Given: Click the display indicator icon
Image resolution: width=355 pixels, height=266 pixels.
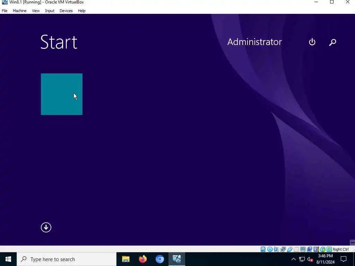Looking at the screenshot, I should [x=303, y=249].
